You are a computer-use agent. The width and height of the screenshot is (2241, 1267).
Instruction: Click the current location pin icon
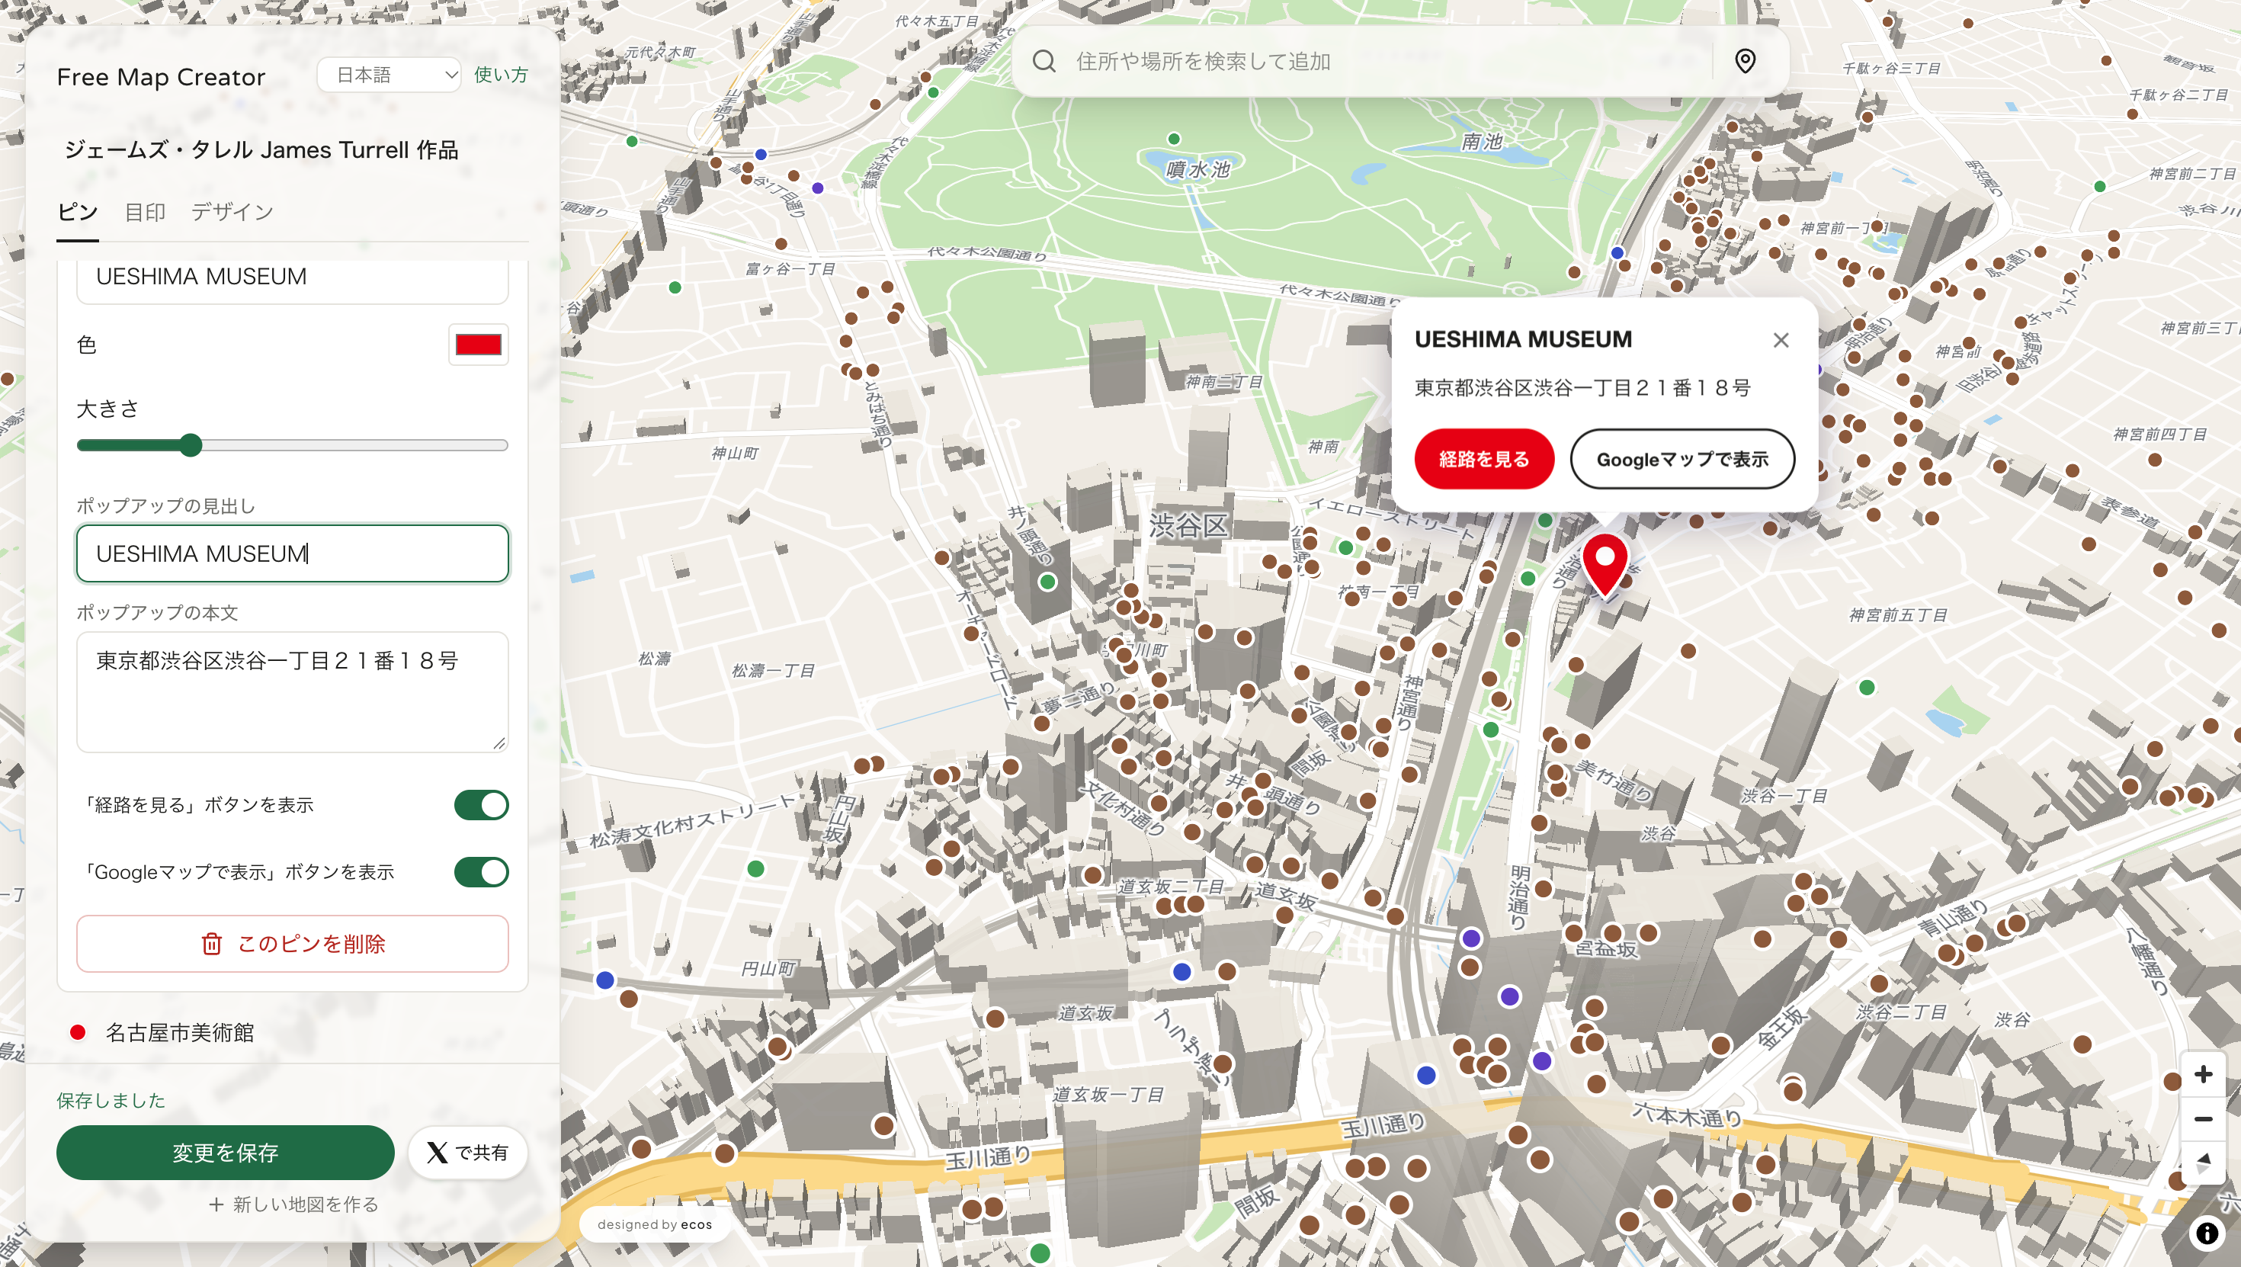(x=1745, y=61)
